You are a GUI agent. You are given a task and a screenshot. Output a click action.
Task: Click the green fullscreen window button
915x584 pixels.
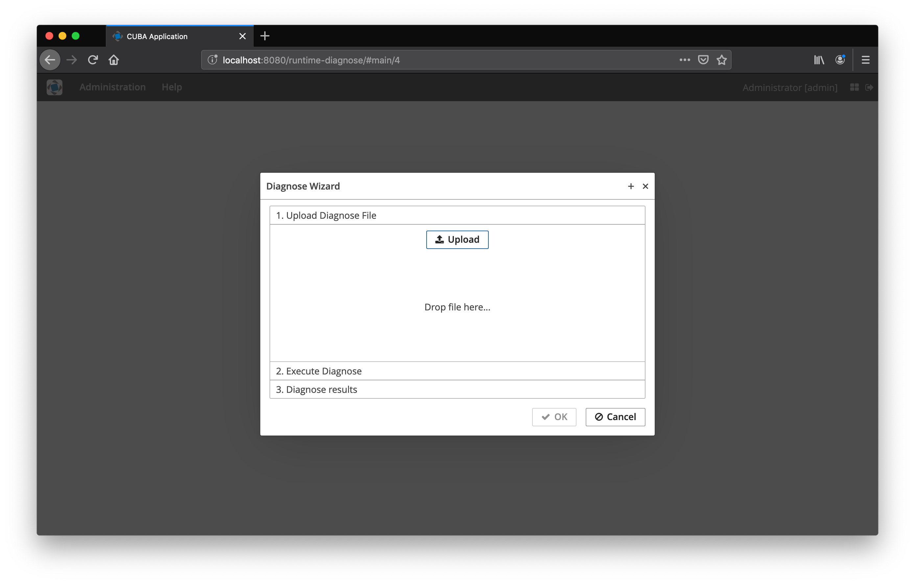point(76,36)
